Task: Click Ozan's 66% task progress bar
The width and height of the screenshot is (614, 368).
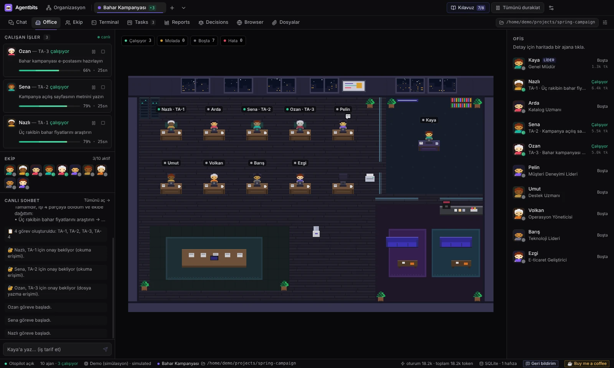Action: (49, 71)
